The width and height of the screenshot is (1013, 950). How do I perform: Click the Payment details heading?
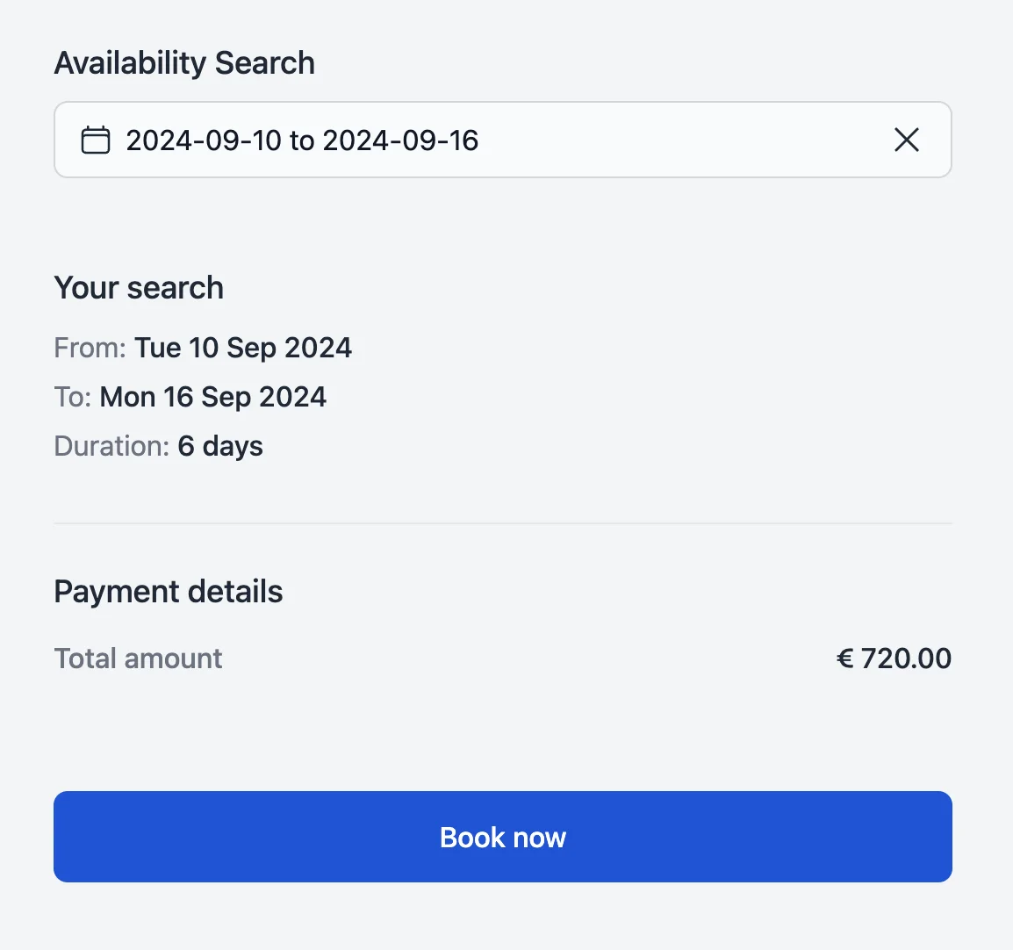point(169,592)
